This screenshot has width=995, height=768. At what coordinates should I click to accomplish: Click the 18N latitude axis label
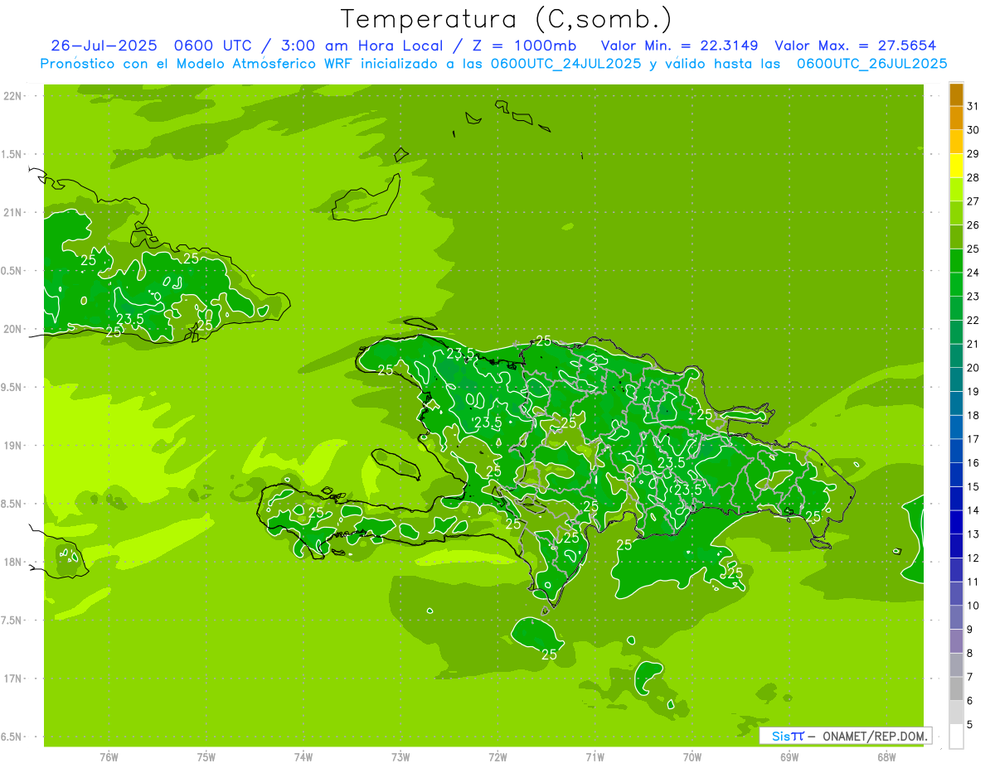click(12, 562)
